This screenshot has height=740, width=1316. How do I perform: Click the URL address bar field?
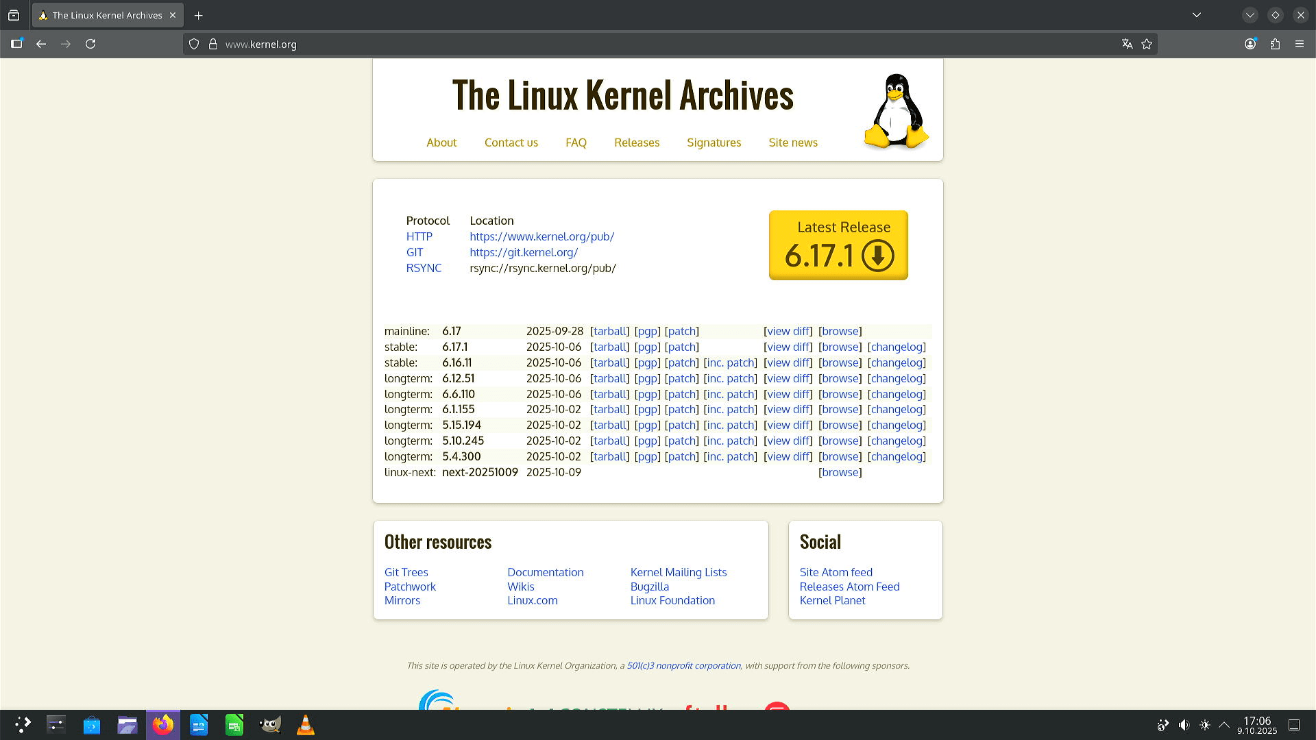(617, 44)
